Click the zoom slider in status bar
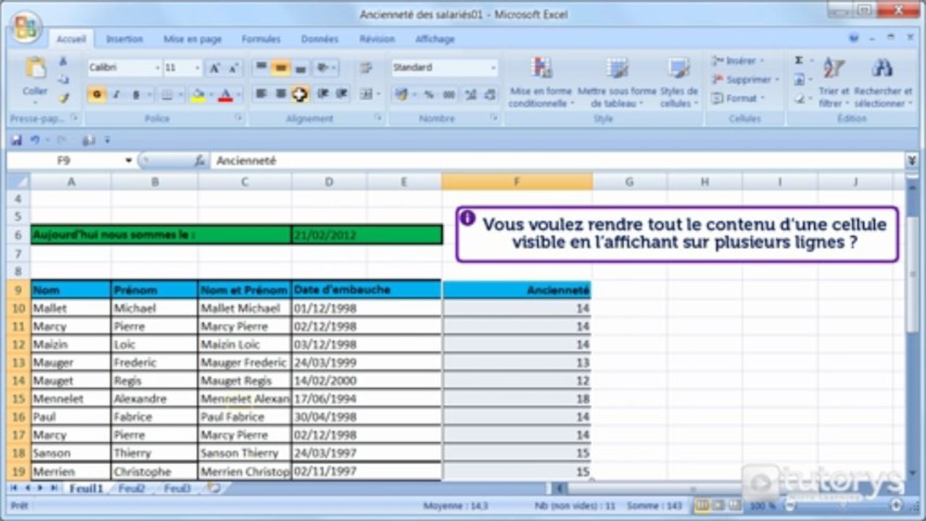Screen dimensions: 926x521 843,505
